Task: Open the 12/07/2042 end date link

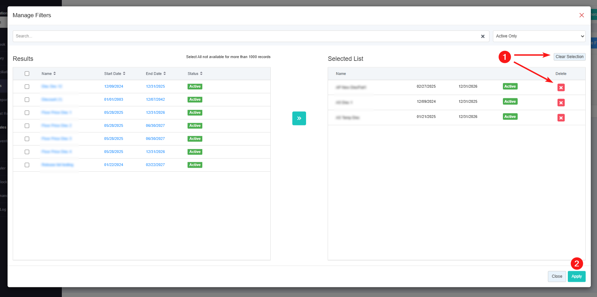Action: click(155, 100)
